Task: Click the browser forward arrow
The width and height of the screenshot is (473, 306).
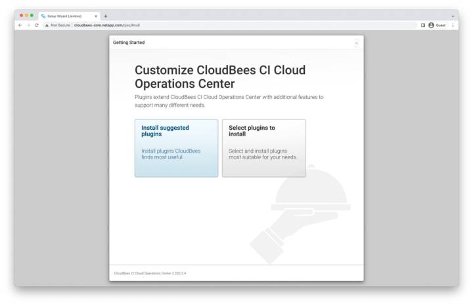Action: coord(28,25)
